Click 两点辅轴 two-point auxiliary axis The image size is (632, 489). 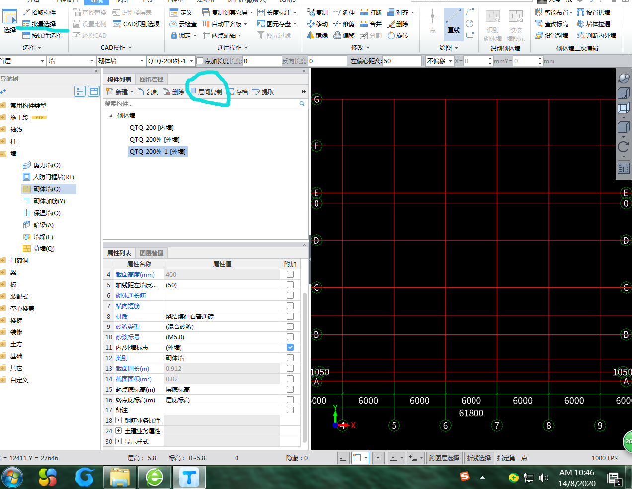222,35
